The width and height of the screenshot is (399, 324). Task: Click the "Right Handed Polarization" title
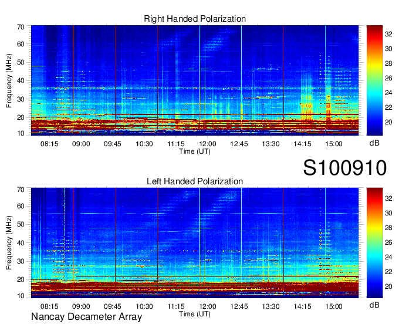(195, 19)
